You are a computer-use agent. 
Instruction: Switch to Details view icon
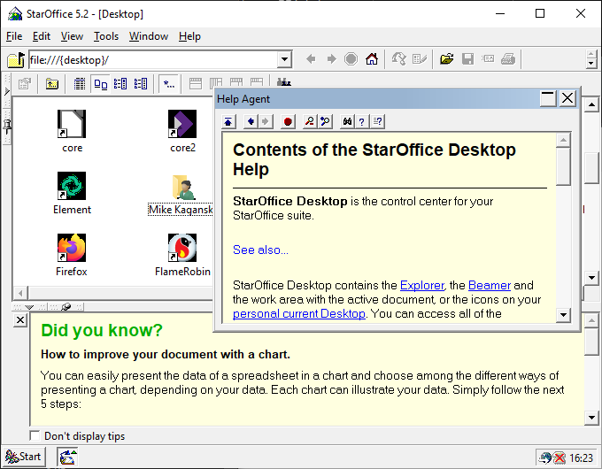80,83
